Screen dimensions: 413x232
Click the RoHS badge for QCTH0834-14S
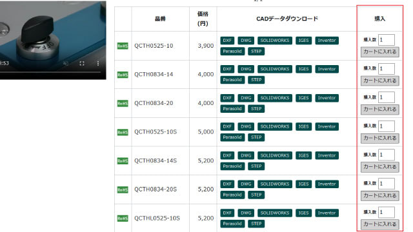[123, 160]
